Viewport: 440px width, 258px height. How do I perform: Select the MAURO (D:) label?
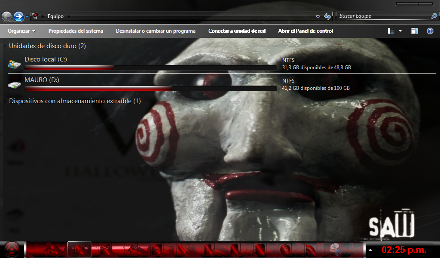(42, 80)
